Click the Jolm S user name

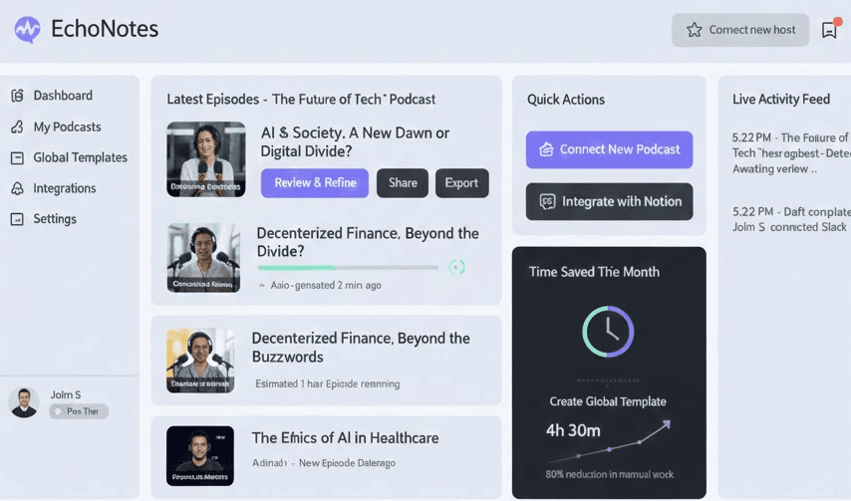pyautogui.click(x=66, y=394)
